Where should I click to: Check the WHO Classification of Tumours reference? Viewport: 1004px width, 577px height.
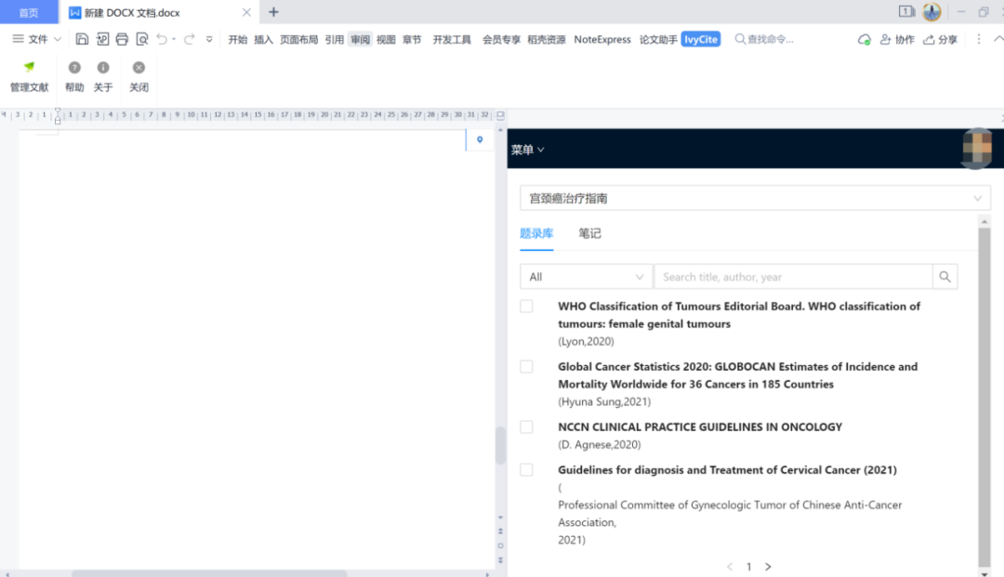tap(526, 307)
